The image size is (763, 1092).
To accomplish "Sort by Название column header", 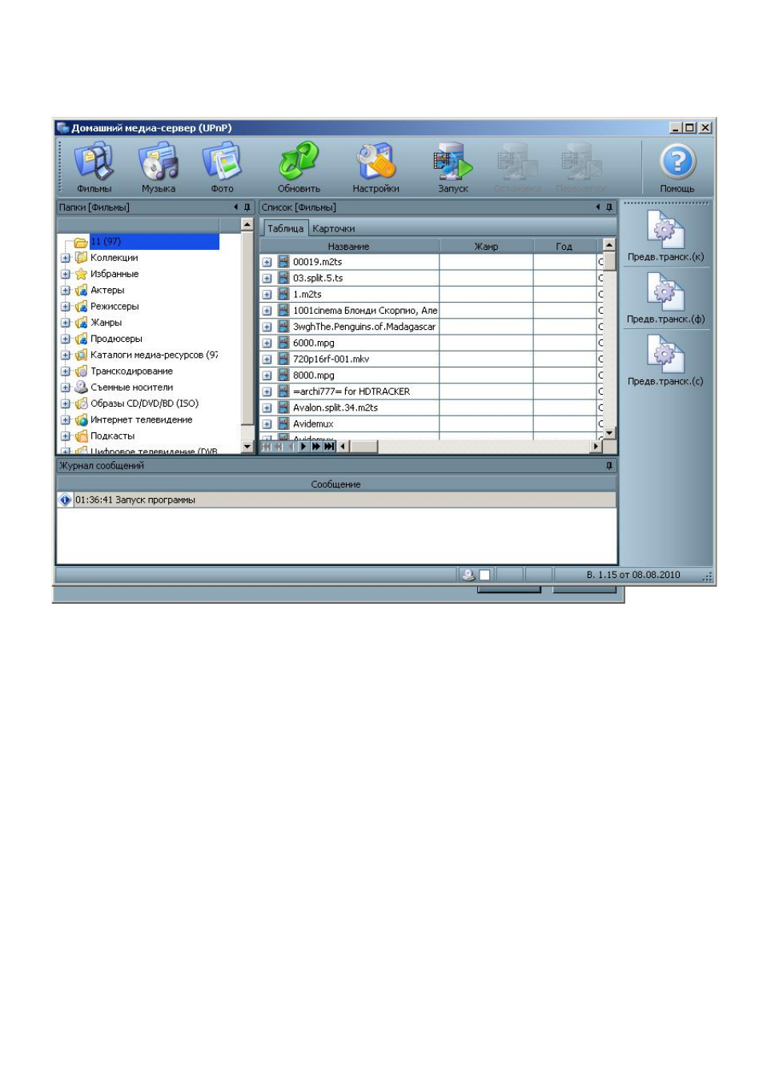I will (349, 246).
